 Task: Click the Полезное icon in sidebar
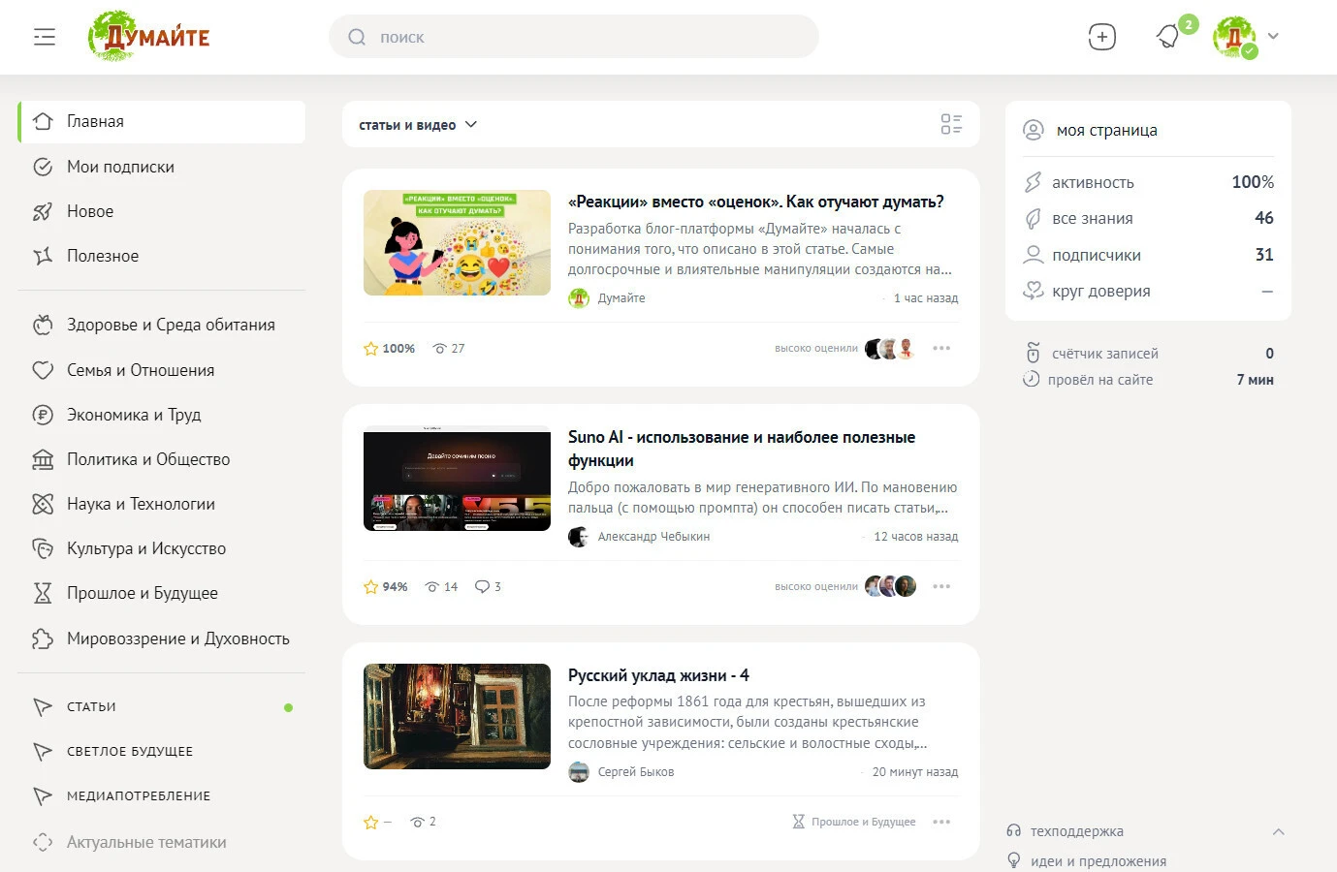tap(43, 256)
